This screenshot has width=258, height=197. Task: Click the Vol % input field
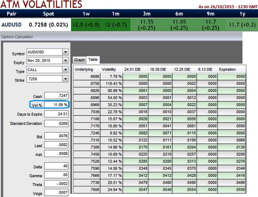coord(56,105)
